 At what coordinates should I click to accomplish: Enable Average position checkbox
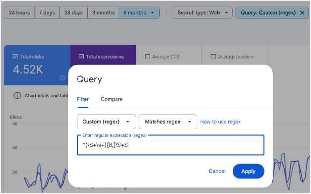(x=213, y=57)
